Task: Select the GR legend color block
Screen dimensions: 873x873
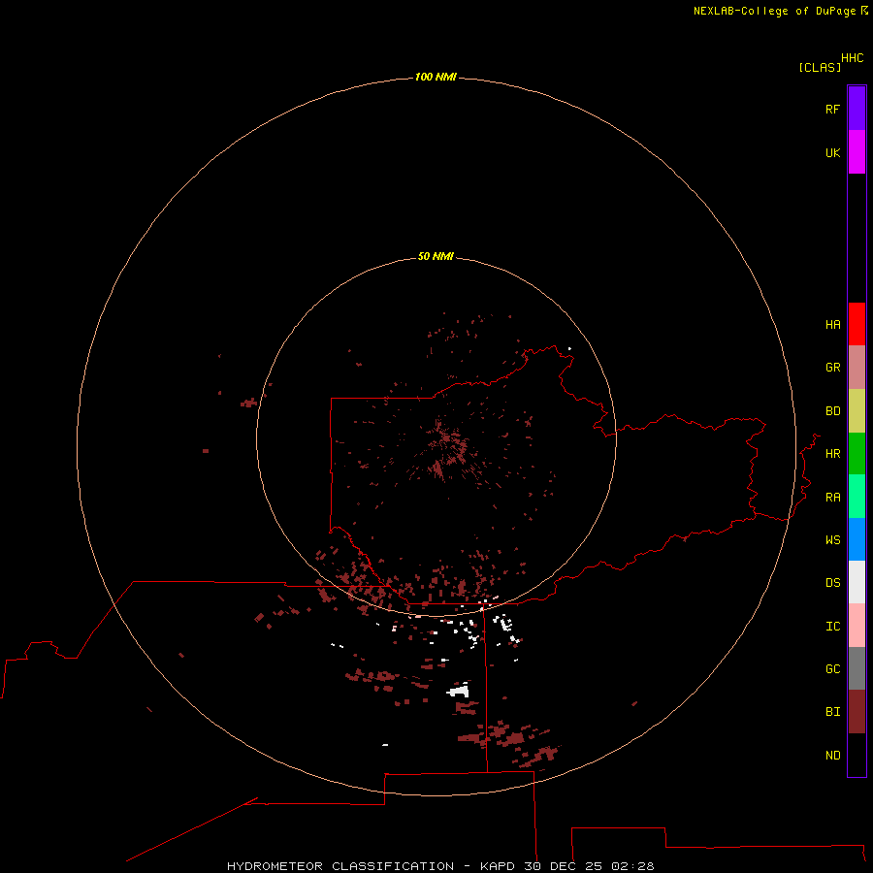Action: point(857,368)
